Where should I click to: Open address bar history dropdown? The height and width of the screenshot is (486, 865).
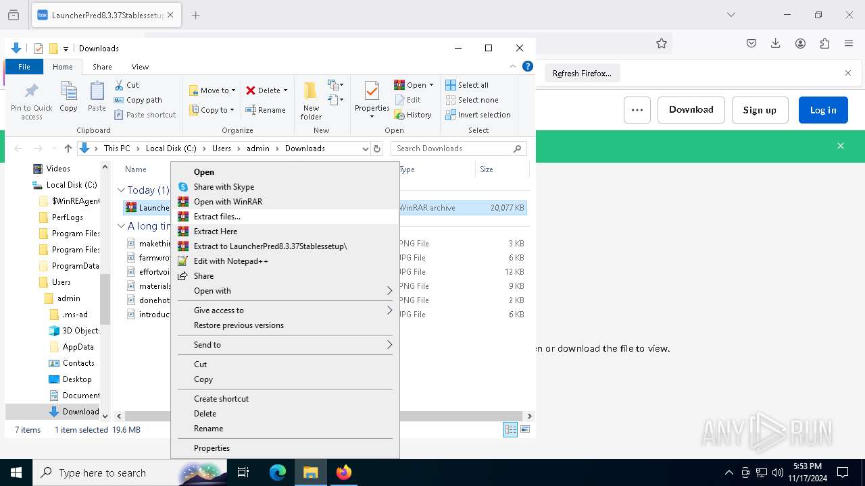pyautogui.click(x=366, y=148)
